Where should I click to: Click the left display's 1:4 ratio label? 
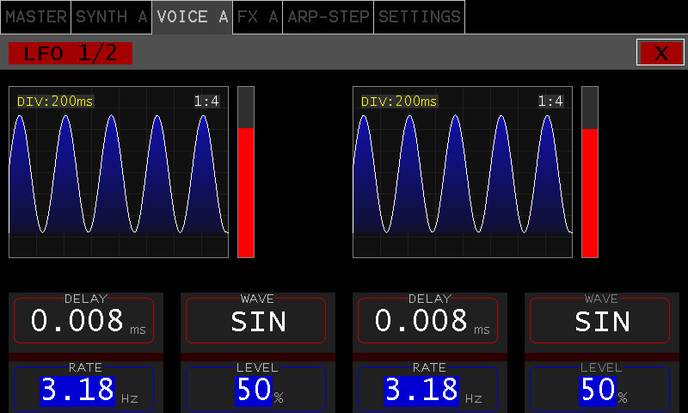coord(206,102)
